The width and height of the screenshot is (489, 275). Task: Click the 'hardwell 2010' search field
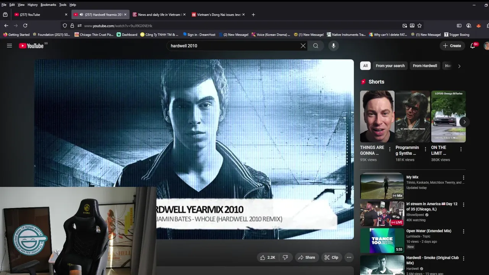click(233, 46)
